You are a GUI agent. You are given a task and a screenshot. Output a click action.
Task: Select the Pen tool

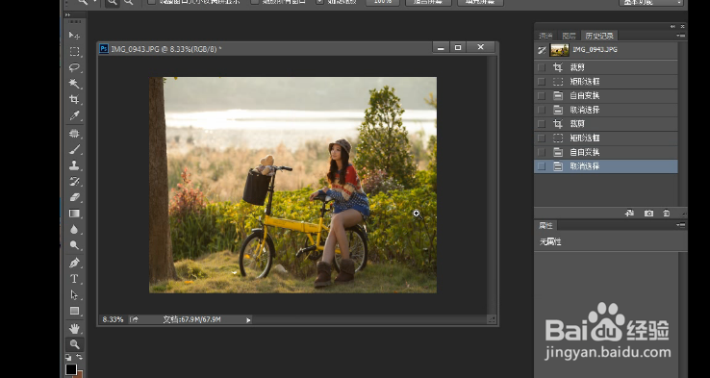[74, 263]
